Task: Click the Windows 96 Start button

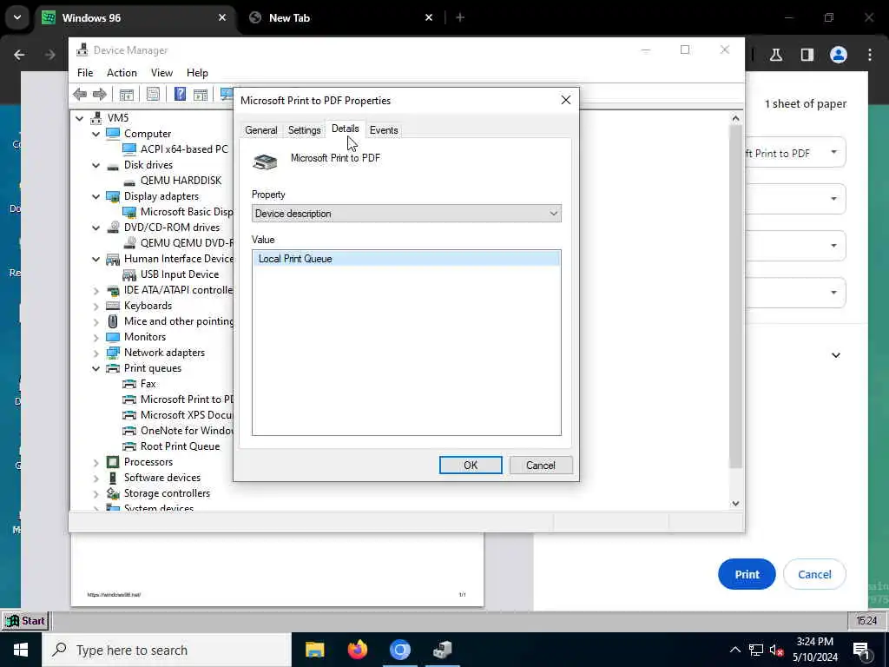Action: pos(25,620)
